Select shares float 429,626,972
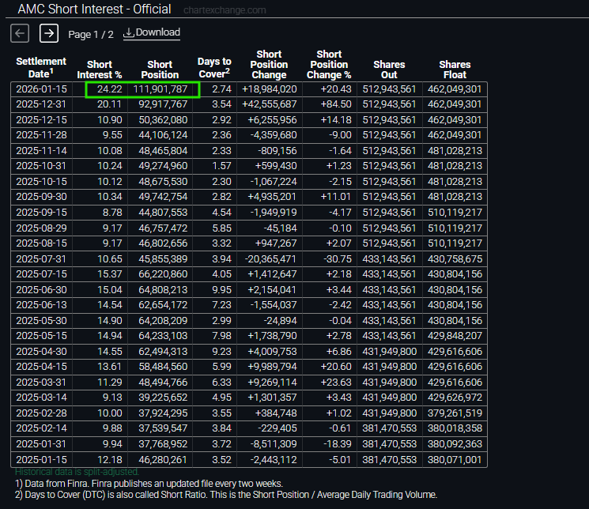Screen dimensions: 589x509 (455, 397)
